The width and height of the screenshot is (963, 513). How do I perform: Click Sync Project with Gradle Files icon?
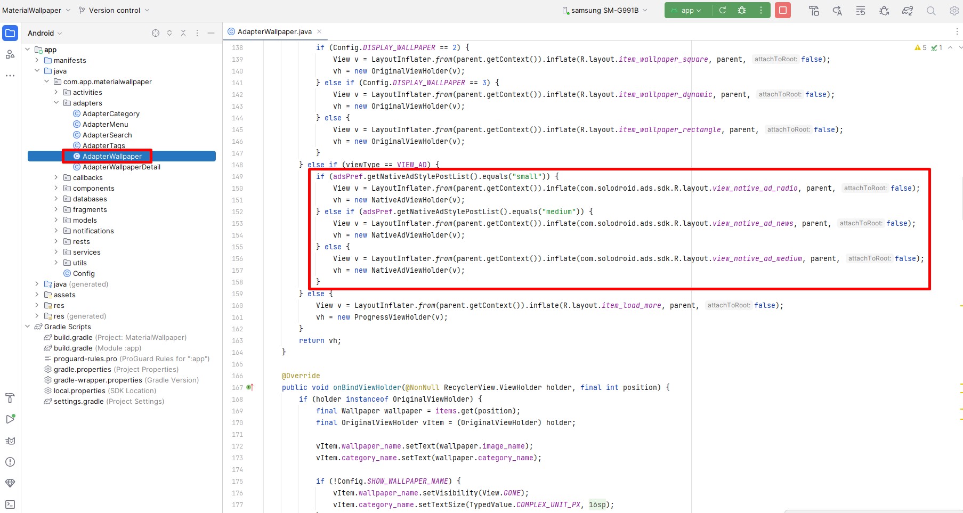(908, 11)
